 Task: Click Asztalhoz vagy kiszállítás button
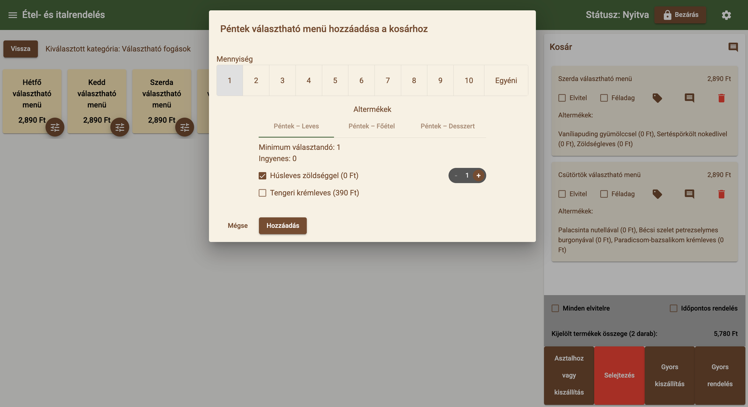[569, 375]
